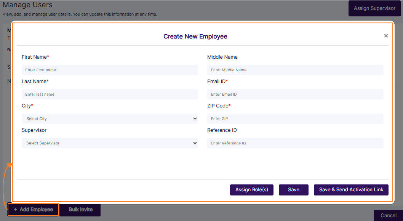
Task: Click the Enter Middle Name field
Action: (x=295, y=70)
